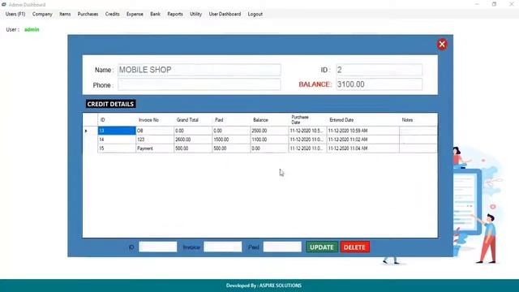519x292 pixels.
Task: Click the Developed By ASPIRE SOLUTIONS footer text
Action: [264, 286]
